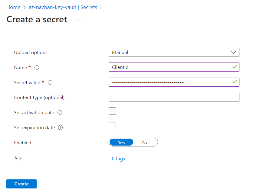The image size is (280, 196).
Task: Click the info icon for Set expiration date
Action: pyautogui.click(x=60, y=128)
